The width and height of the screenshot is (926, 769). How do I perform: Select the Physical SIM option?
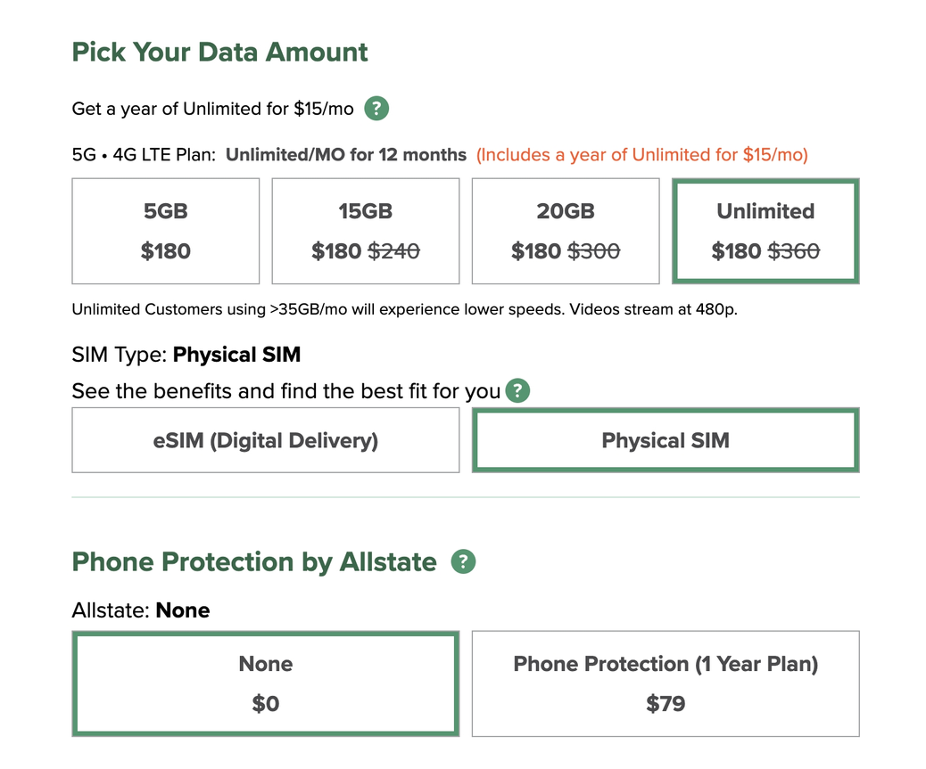[x=666, y=440]
